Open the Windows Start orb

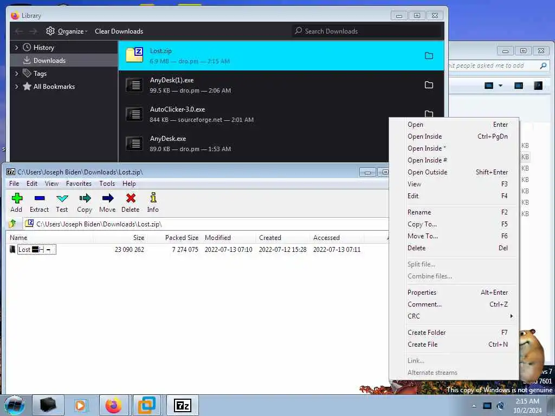15,405
